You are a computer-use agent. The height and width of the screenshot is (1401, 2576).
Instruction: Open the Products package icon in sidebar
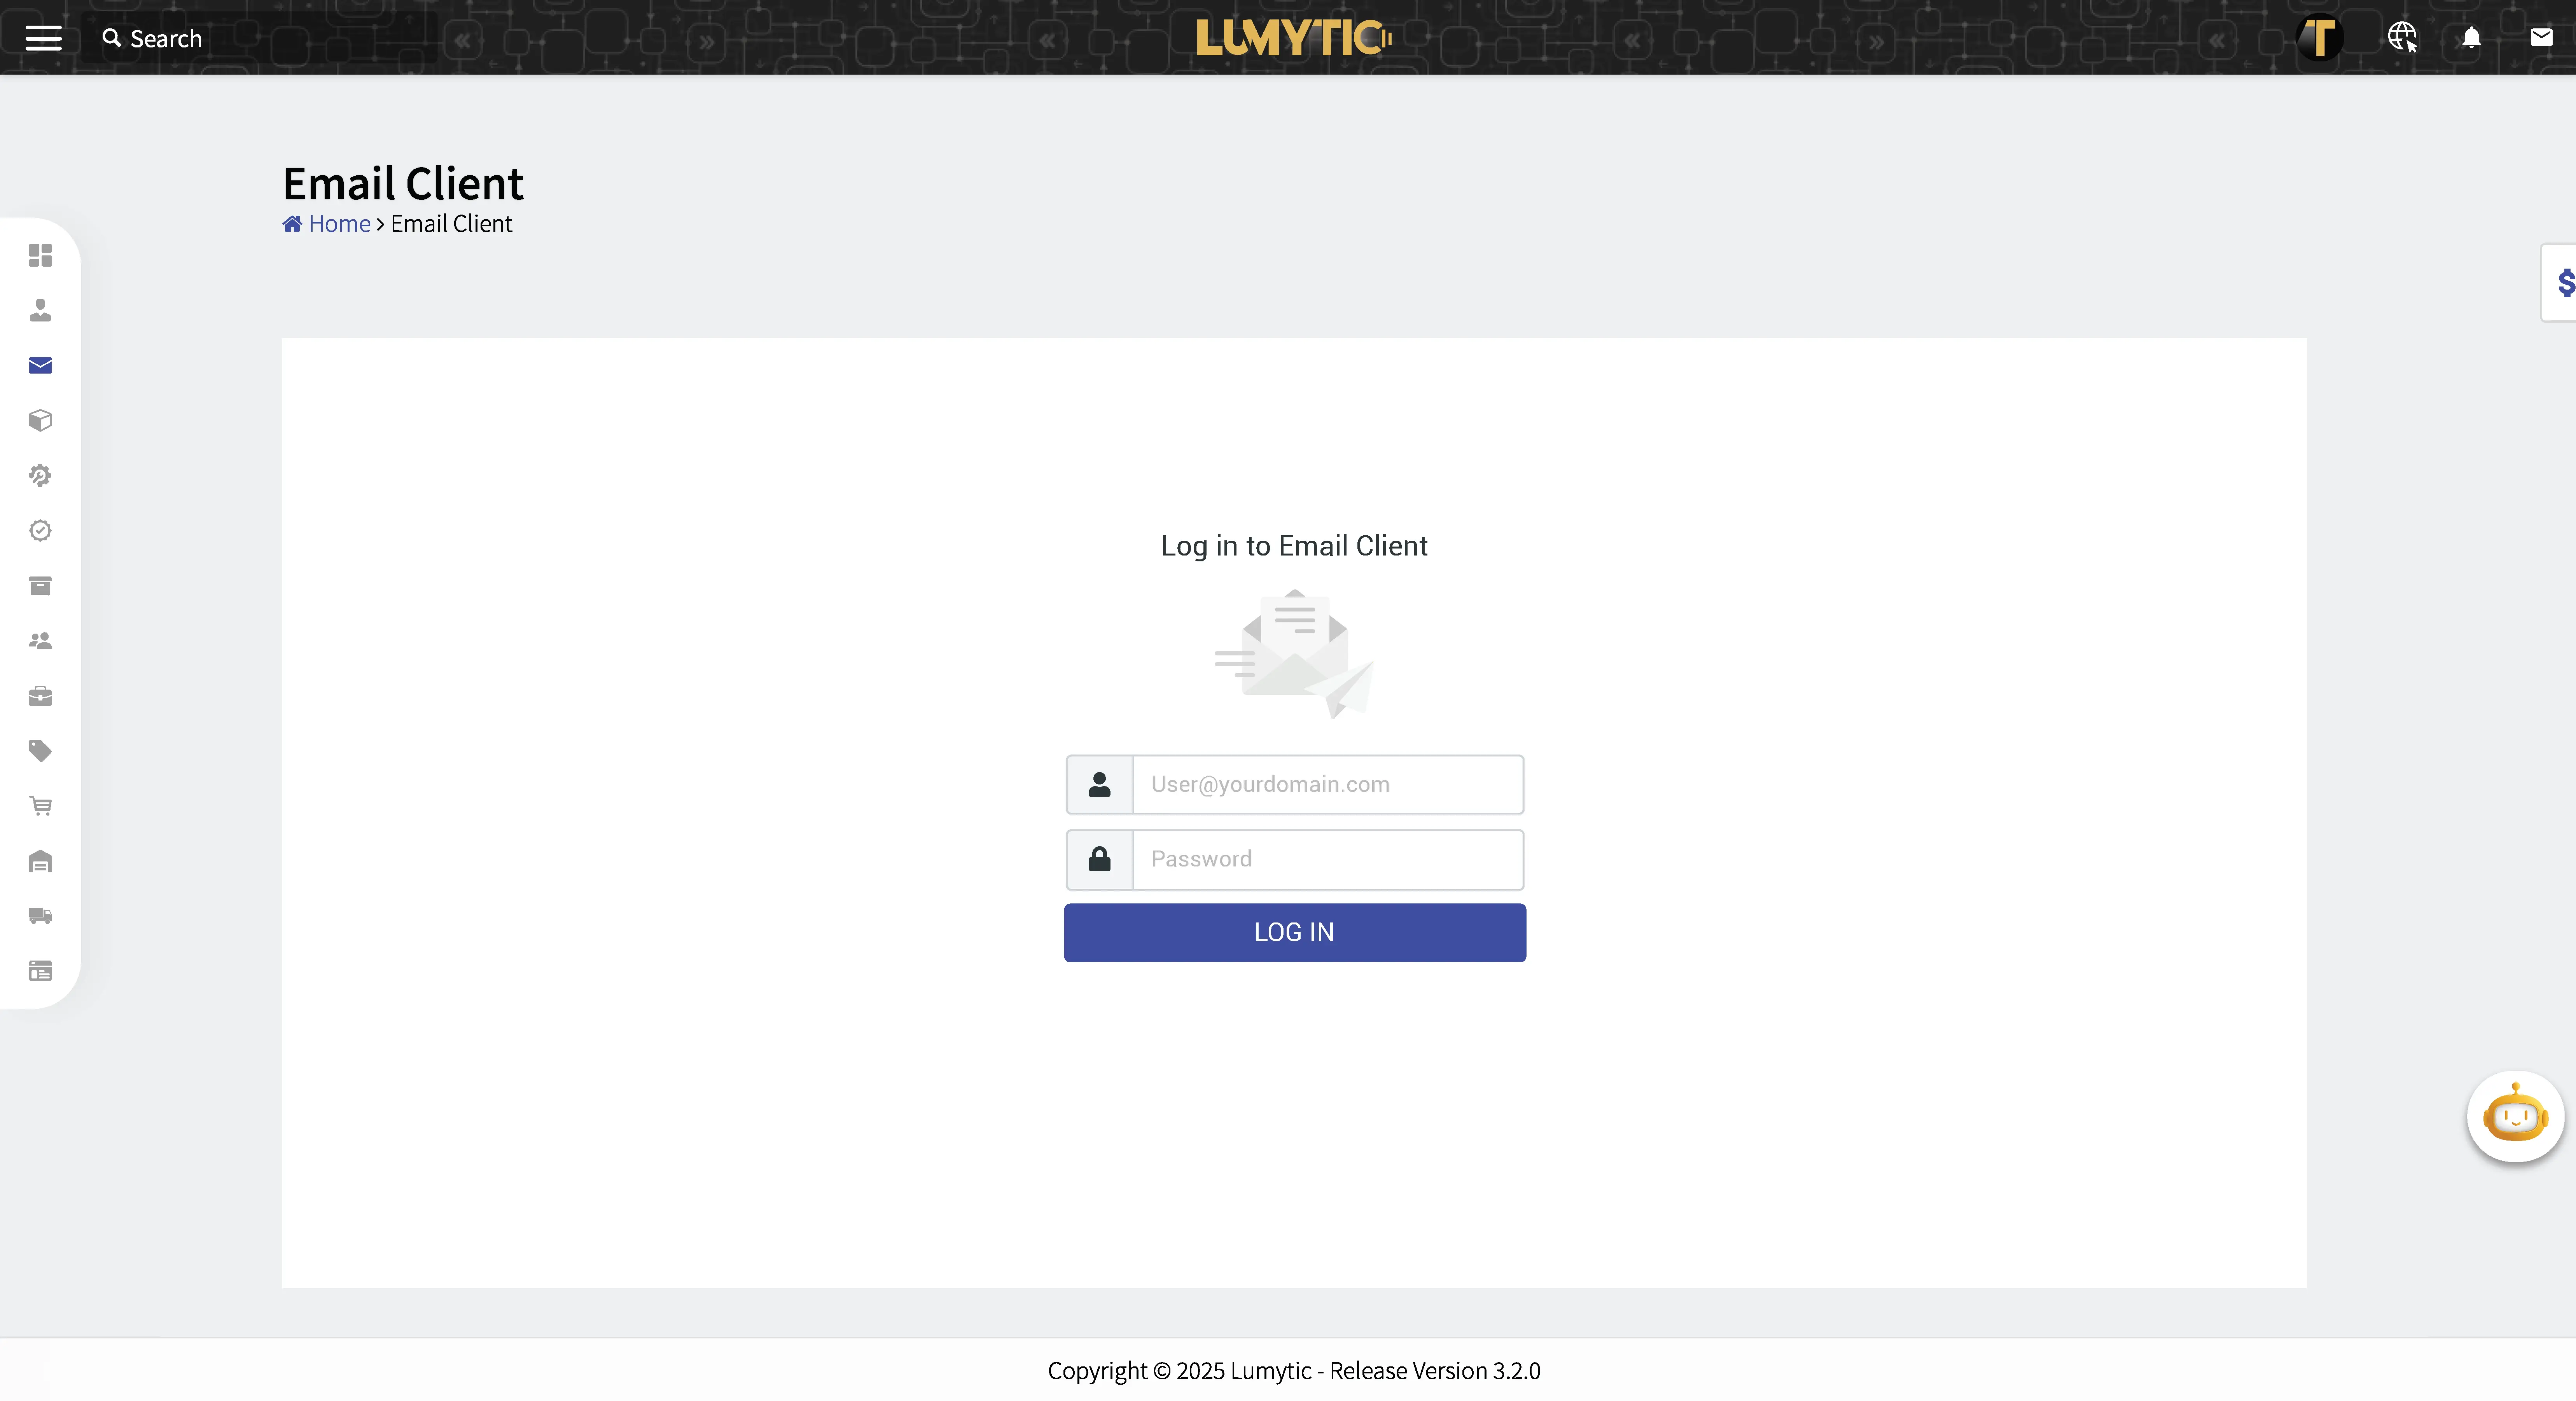click(x=40, y=420)
